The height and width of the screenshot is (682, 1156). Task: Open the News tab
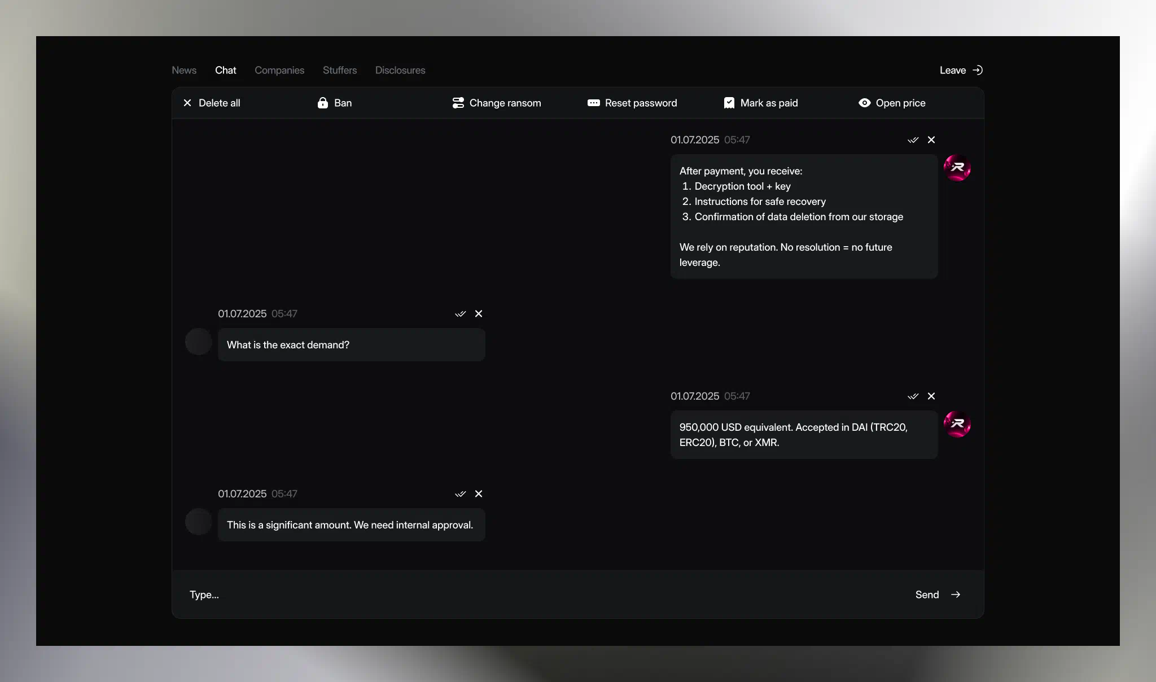pyautogui.click(x=184, y=70)
